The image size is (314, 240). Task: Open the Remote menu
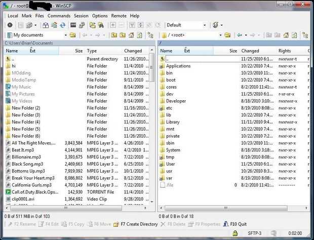click(x=119, y=16)
